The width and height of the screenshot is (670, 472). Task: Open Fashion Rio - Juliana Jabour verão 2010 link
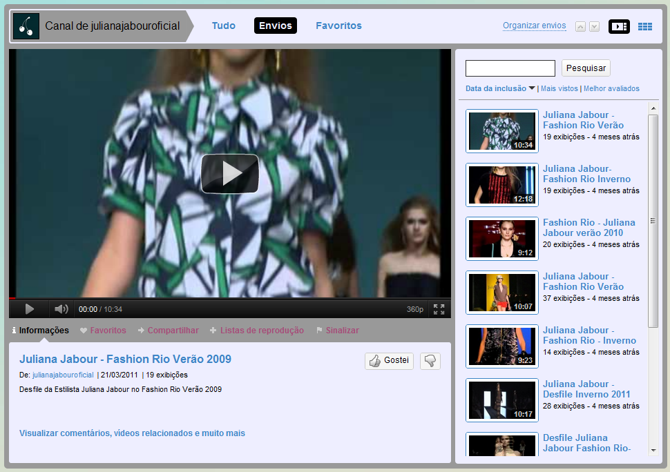[x=588, y=228]
